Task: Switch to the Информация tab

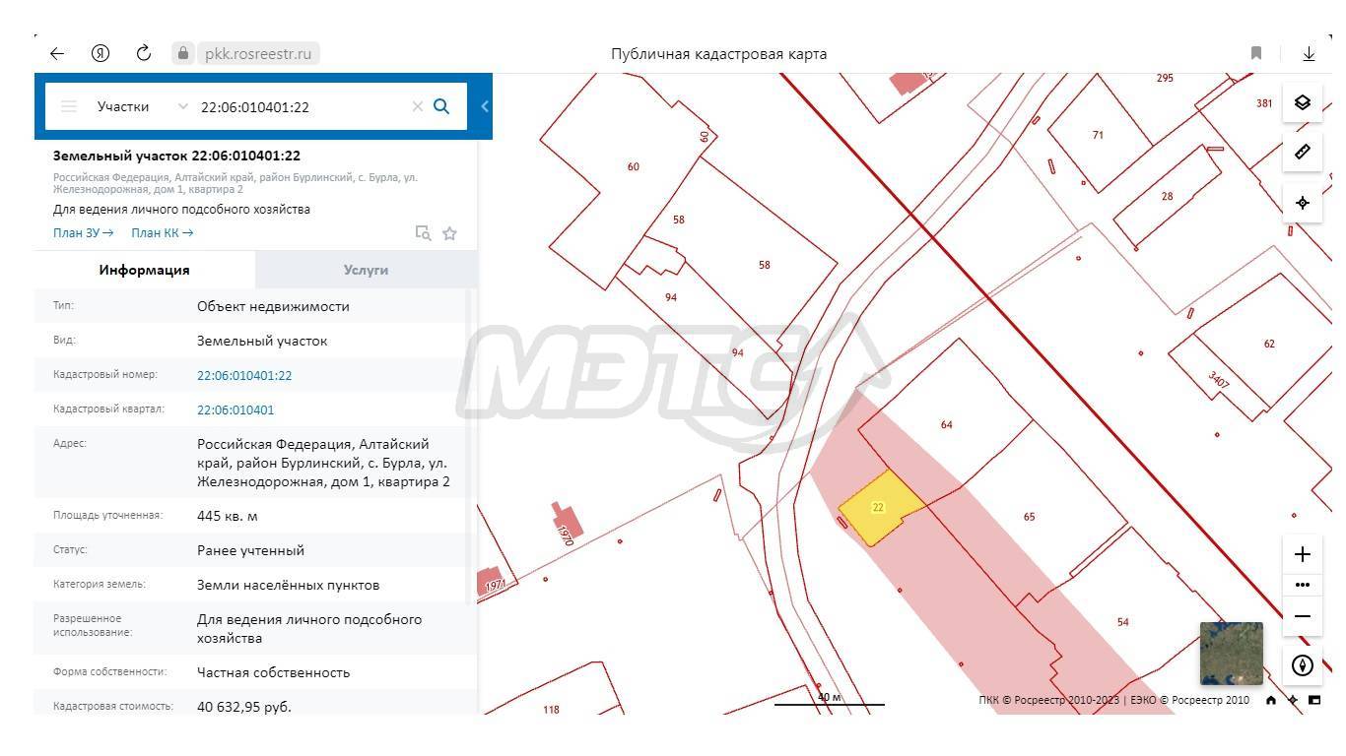Action: 144,270
